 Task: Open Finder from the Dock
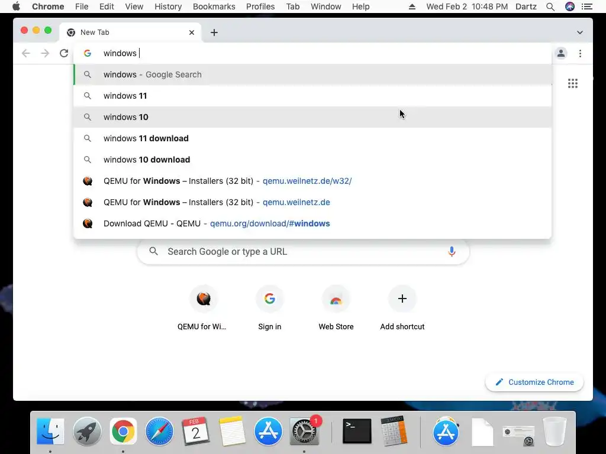[50, 431]
